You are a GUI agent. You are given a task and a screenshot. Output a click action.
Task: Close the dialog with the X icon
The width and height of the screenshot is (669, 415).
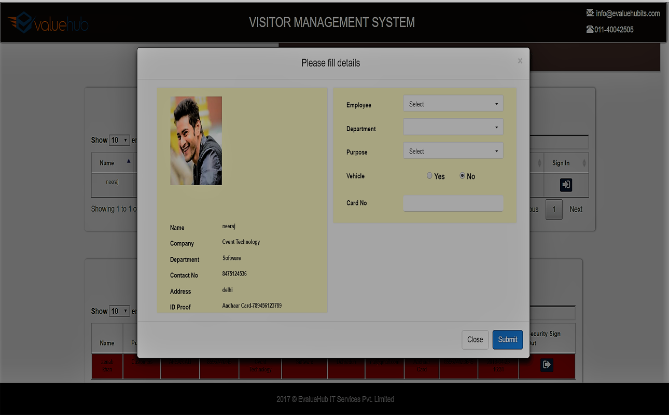tap(520, 61)
